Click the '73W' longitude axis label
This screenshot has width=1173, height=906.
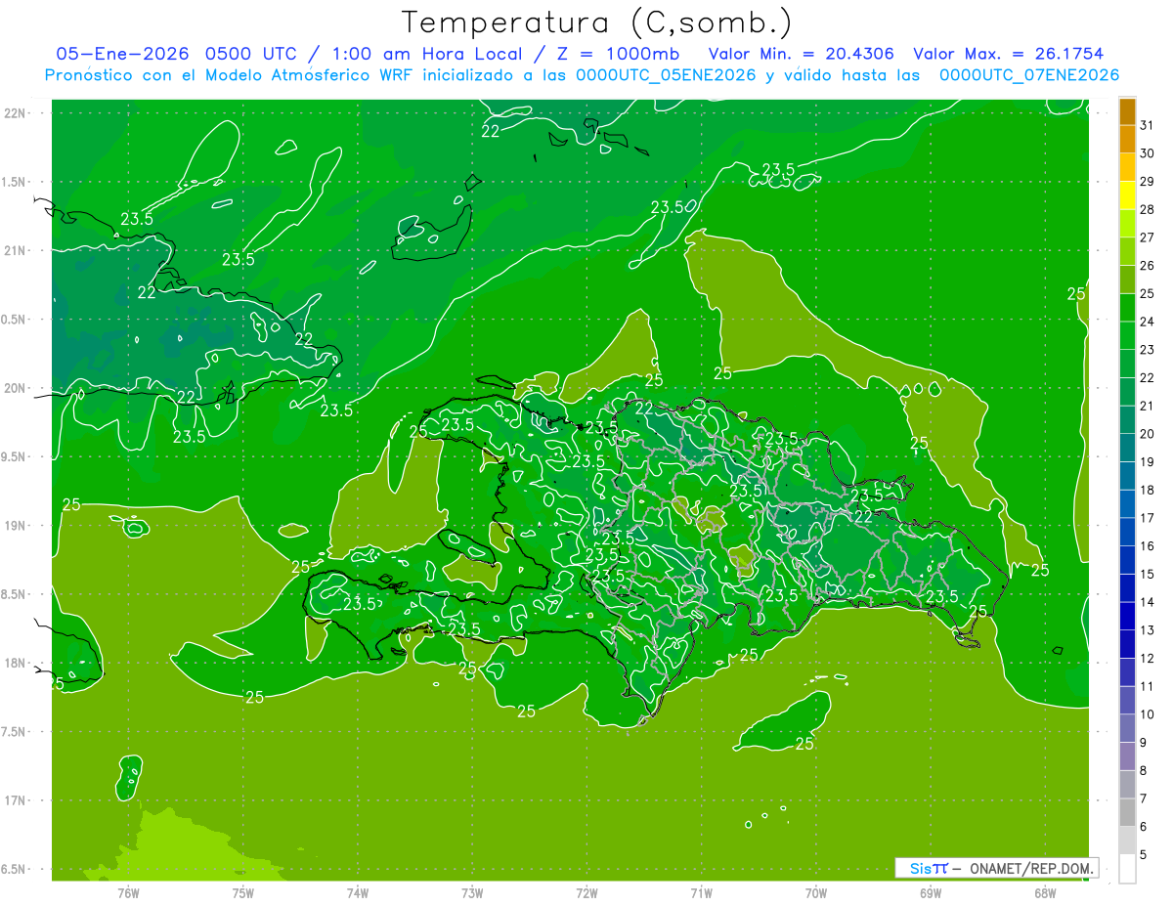click(x=472, y=892)
